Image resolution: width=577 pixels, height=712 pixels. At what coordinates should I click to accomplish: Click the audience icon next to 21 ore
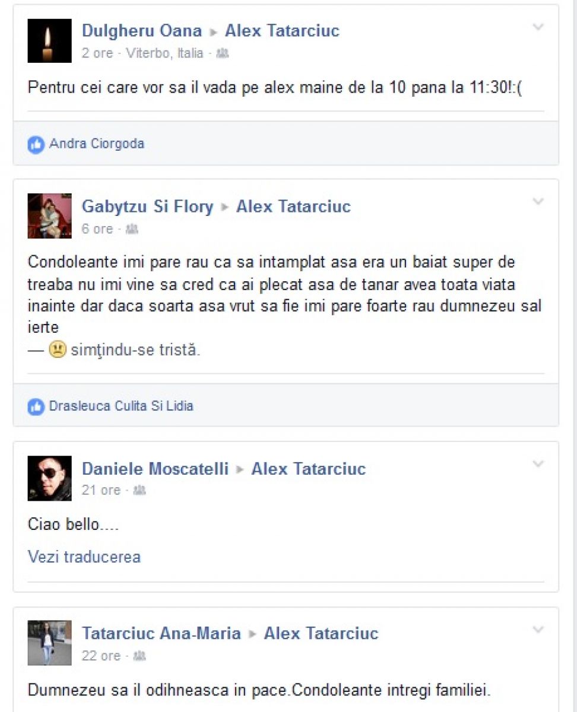coord(140,490)
